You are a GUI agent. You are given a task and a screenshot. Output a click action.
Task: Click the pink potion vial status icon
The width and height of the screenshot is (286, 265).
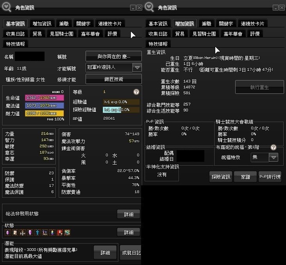[x=30, y=232]
